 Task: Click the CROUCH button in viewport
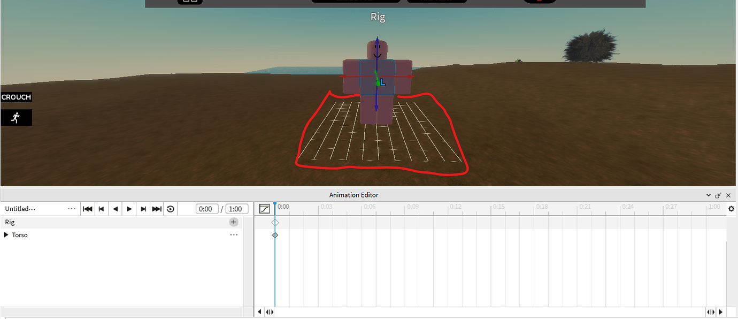[x=17, y=97]
